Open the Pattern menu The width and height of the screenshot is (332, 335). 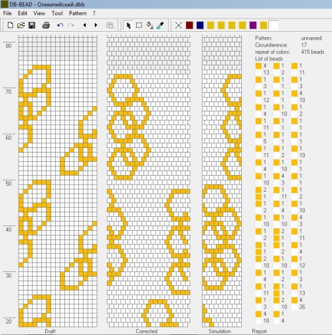click(x=78, y=13)
